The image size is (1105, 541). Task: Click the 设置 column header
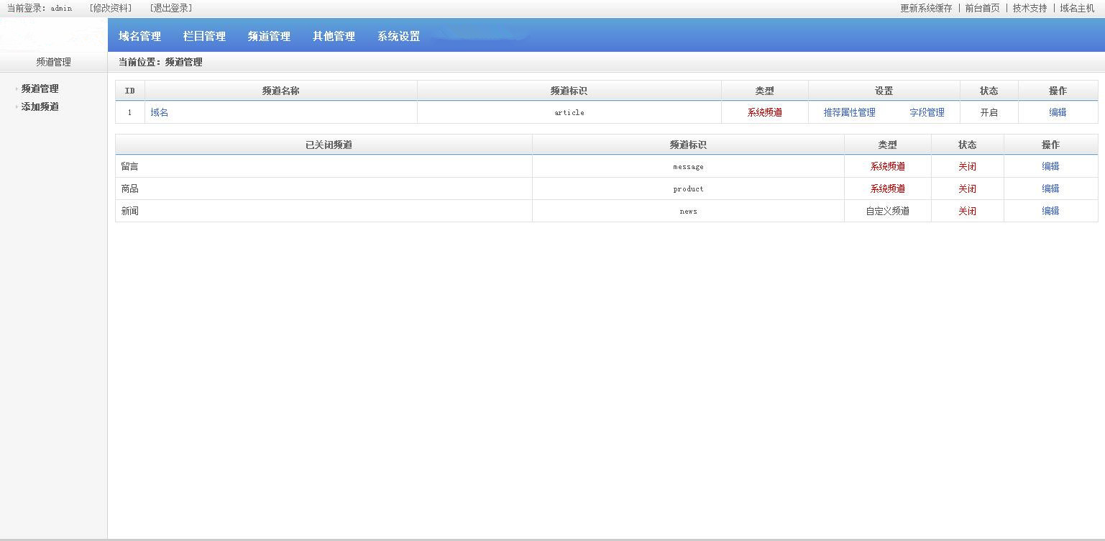[884, 91]
